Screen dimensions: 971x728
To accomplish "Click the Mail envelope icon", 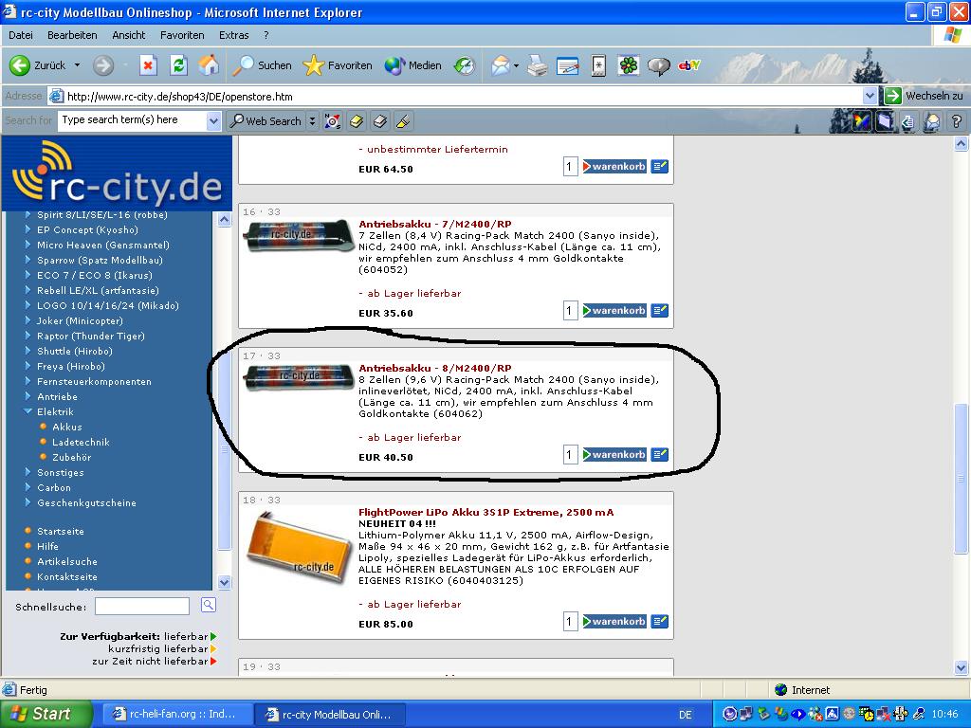I will (x=501, y=65).
